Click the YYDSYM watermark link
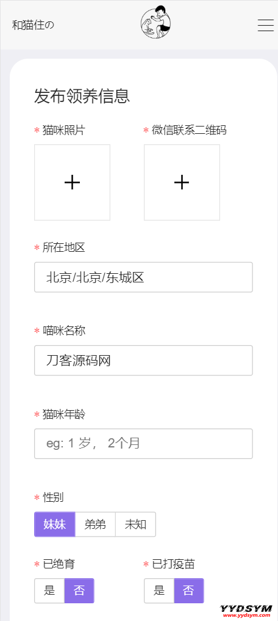The height and width of the screenshot is (621, 278). (x=246, y=611)
